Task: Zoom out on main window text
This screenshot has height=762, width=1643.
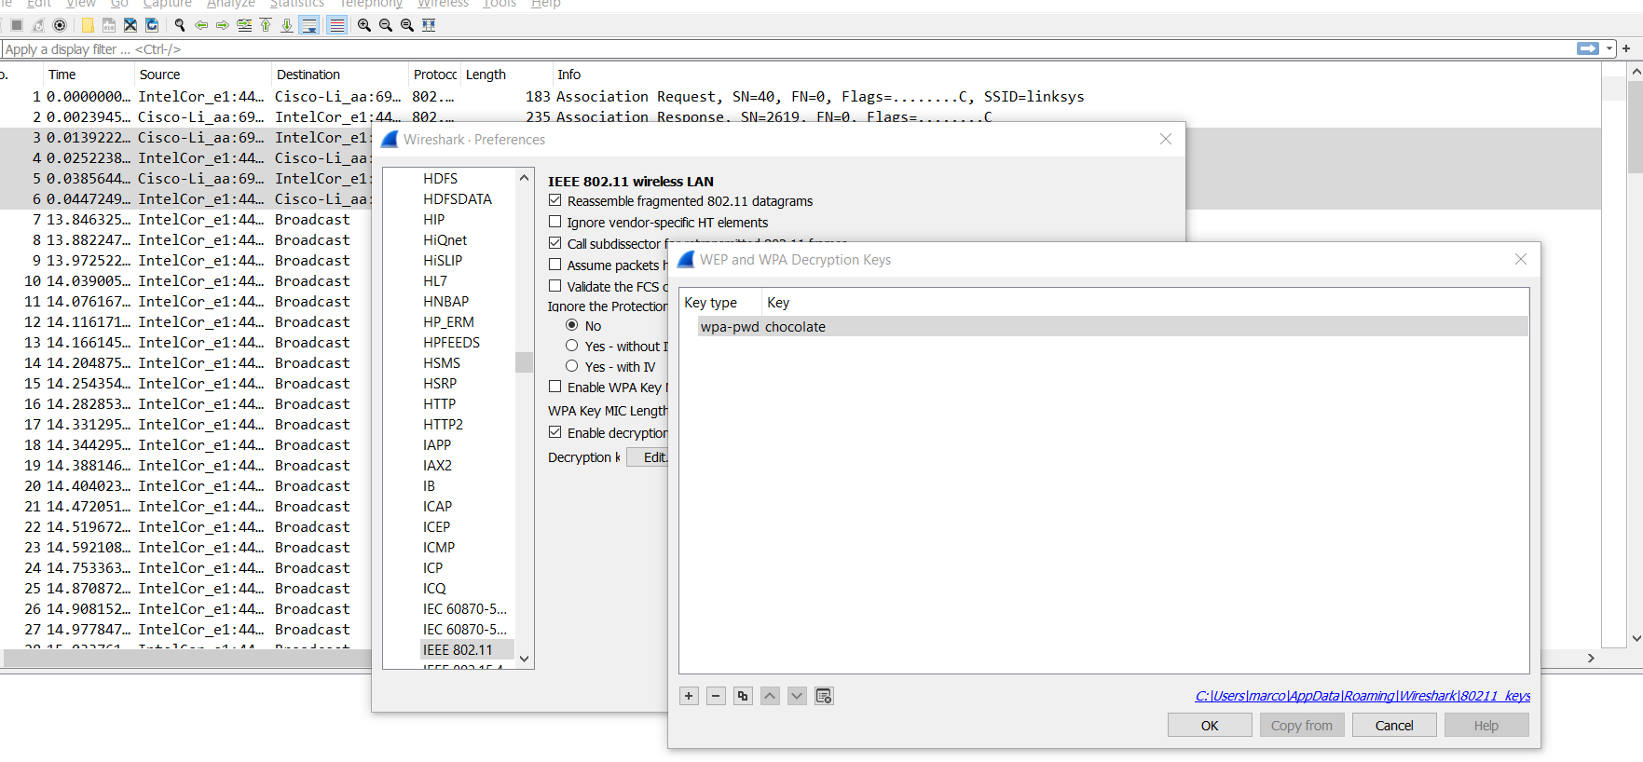Action: [386, 25]
